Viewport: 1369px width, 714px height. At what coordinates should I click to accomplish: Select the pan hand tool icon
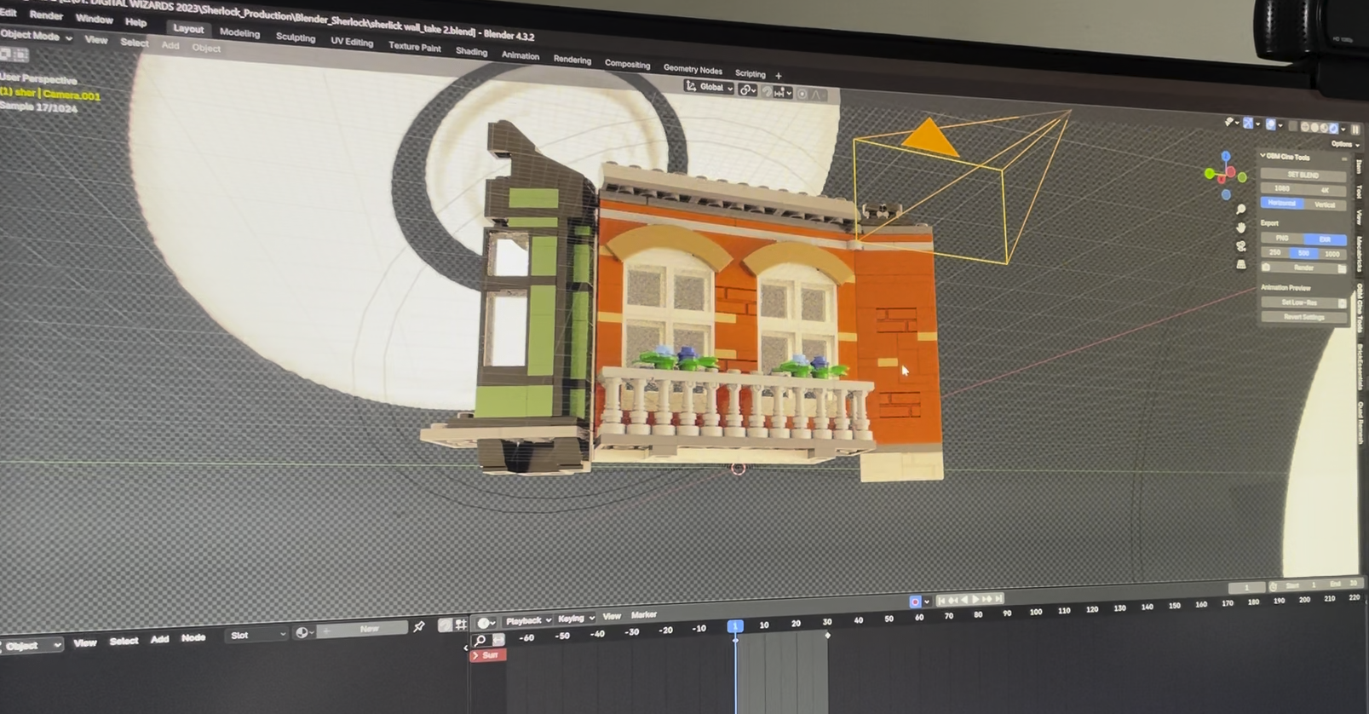pos(1241,227)
